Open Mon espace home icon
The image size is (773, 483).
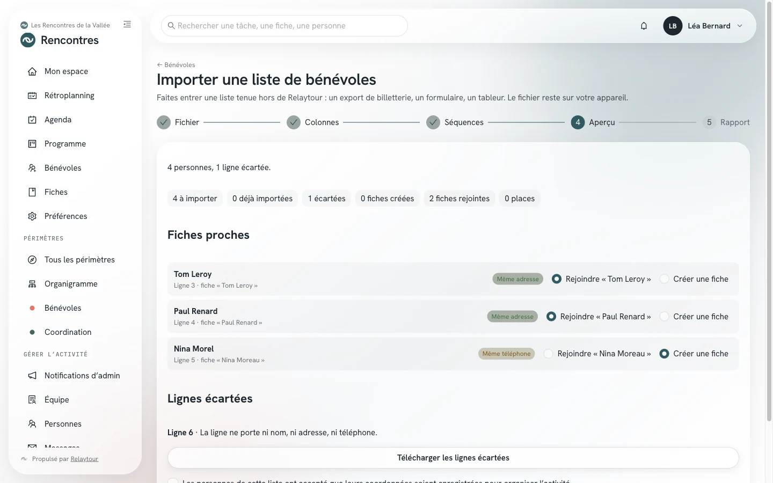coord(32,71)
